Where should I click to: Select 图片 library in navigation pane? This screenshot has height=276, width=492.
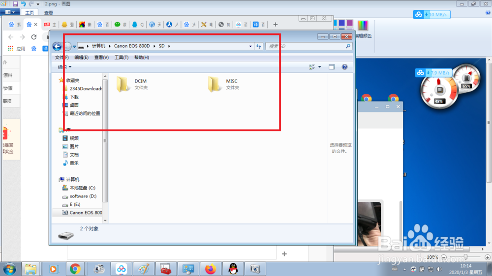pos(70,146)
